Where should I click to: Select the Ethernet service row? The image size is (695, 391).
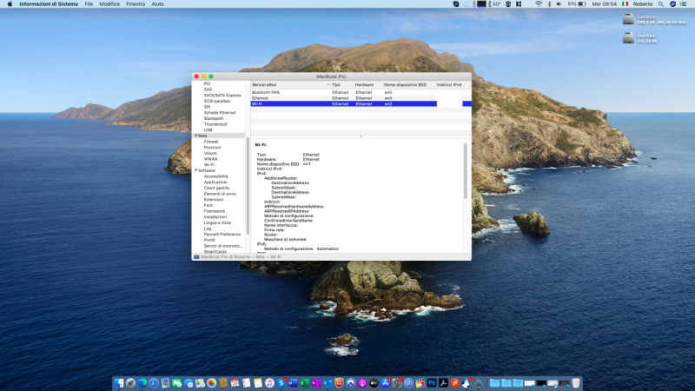260,98
